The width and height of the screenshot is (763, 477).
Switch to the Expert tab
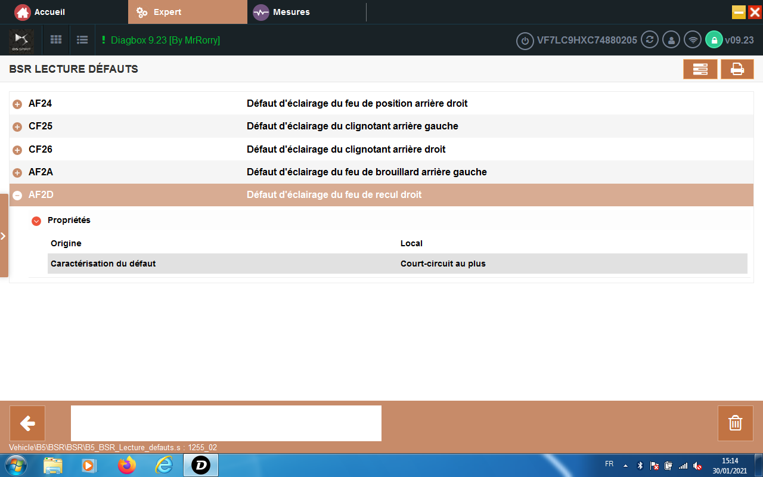coord(187,12)
